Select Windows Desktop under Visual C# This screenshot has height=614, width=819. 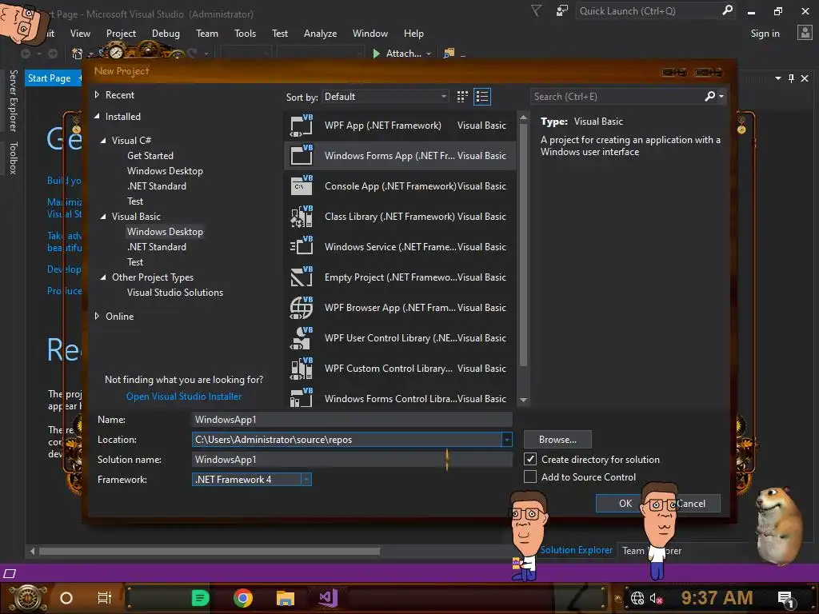click(165, 171)
